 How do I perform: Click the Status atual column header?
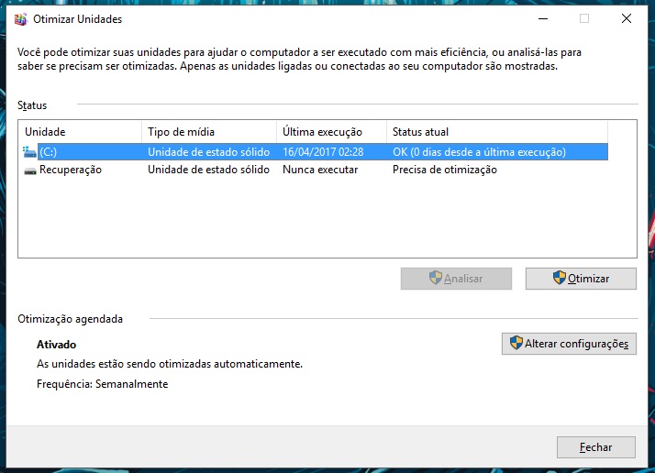pos(510,132)
